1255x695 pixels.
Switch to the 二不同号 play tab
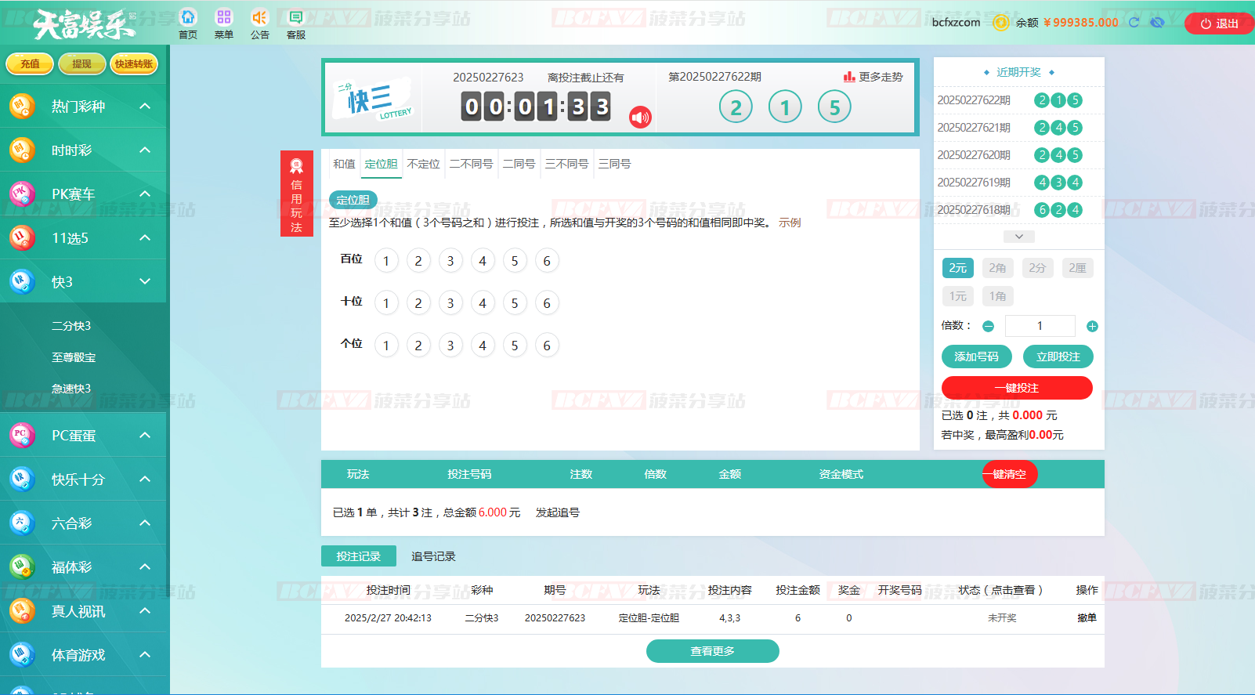pos(471,164)
